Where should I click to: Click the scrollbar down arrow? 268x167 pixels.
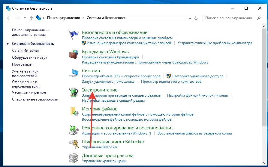click(x=264, y=163)
